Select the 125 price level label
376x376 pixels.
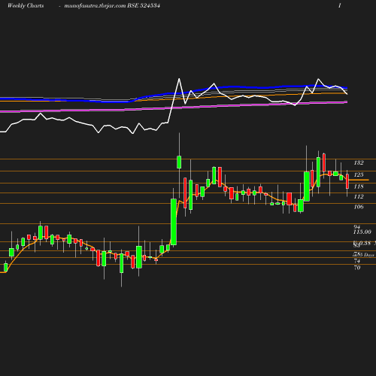click(359, 174)
